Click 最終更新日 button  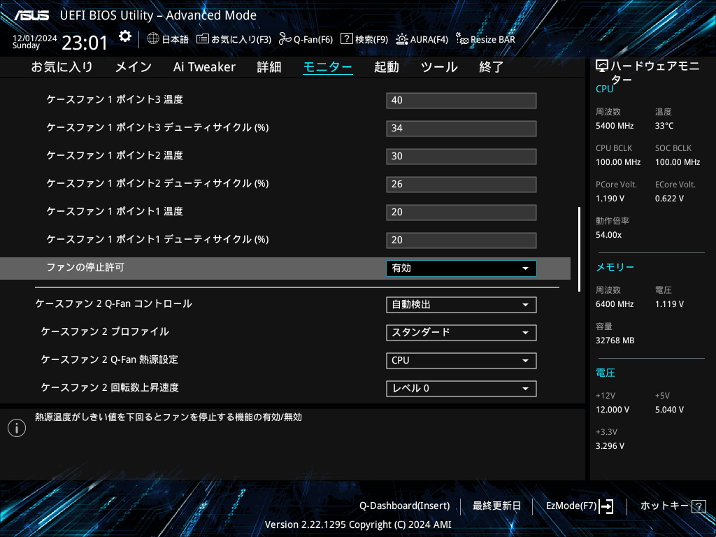click(496, 506)
